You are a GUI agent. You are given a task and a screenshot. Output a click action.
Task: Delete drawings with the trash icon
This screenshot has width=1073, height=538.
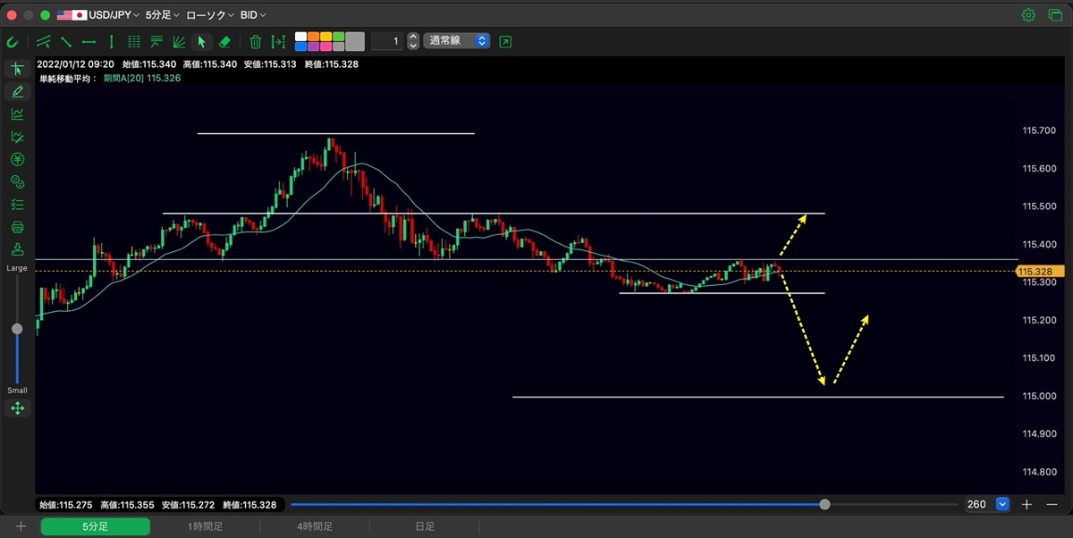255,41
